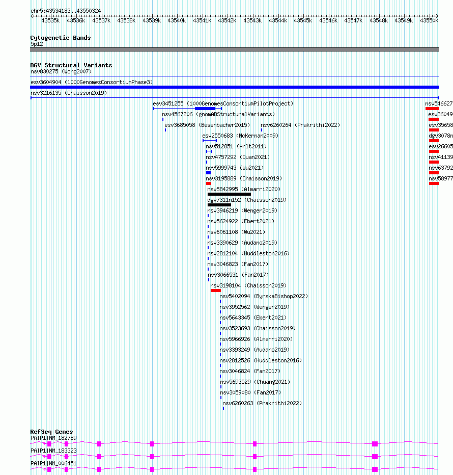Click the gray 5p12 cytogenetic band bar
453x475 pixels.
(x=234, y=49)
